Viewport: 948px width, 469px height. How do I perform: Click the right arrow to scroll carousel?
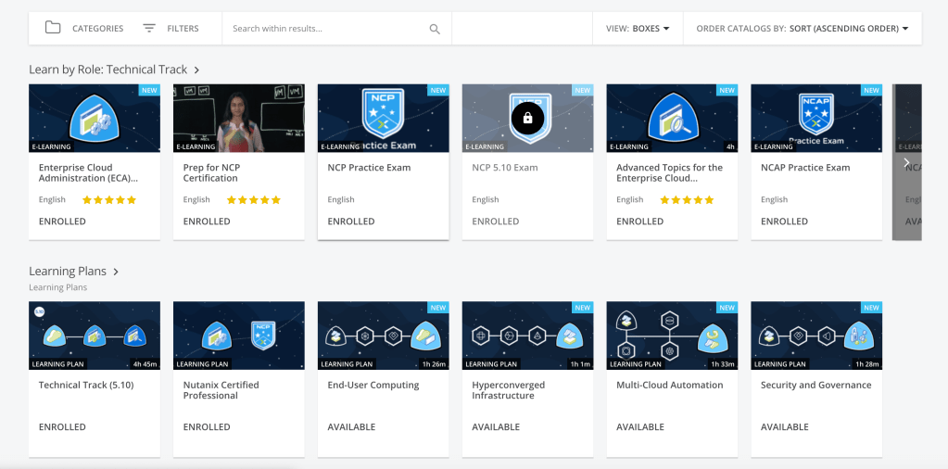coord(906,162)
